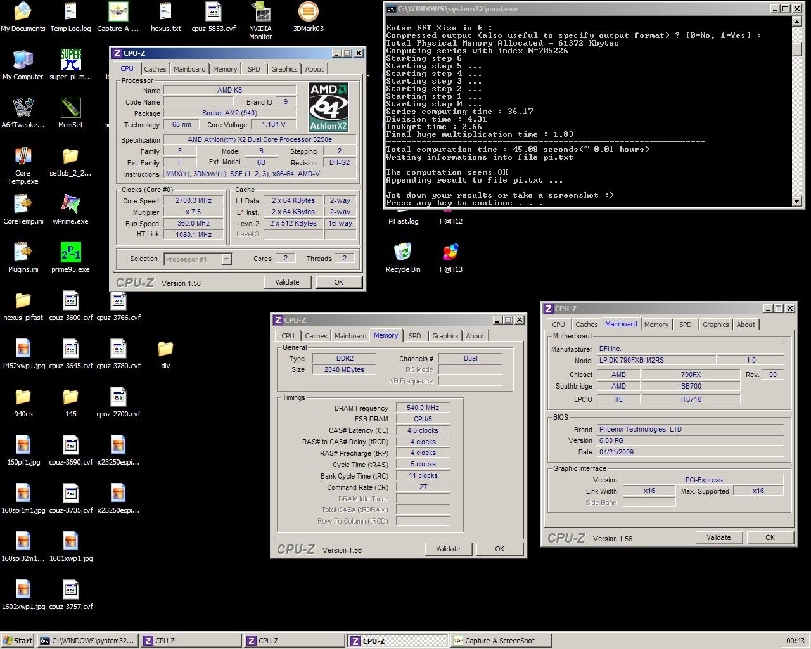Click the cmd.exe scrollbar down arrow

[x=798, y=202]
